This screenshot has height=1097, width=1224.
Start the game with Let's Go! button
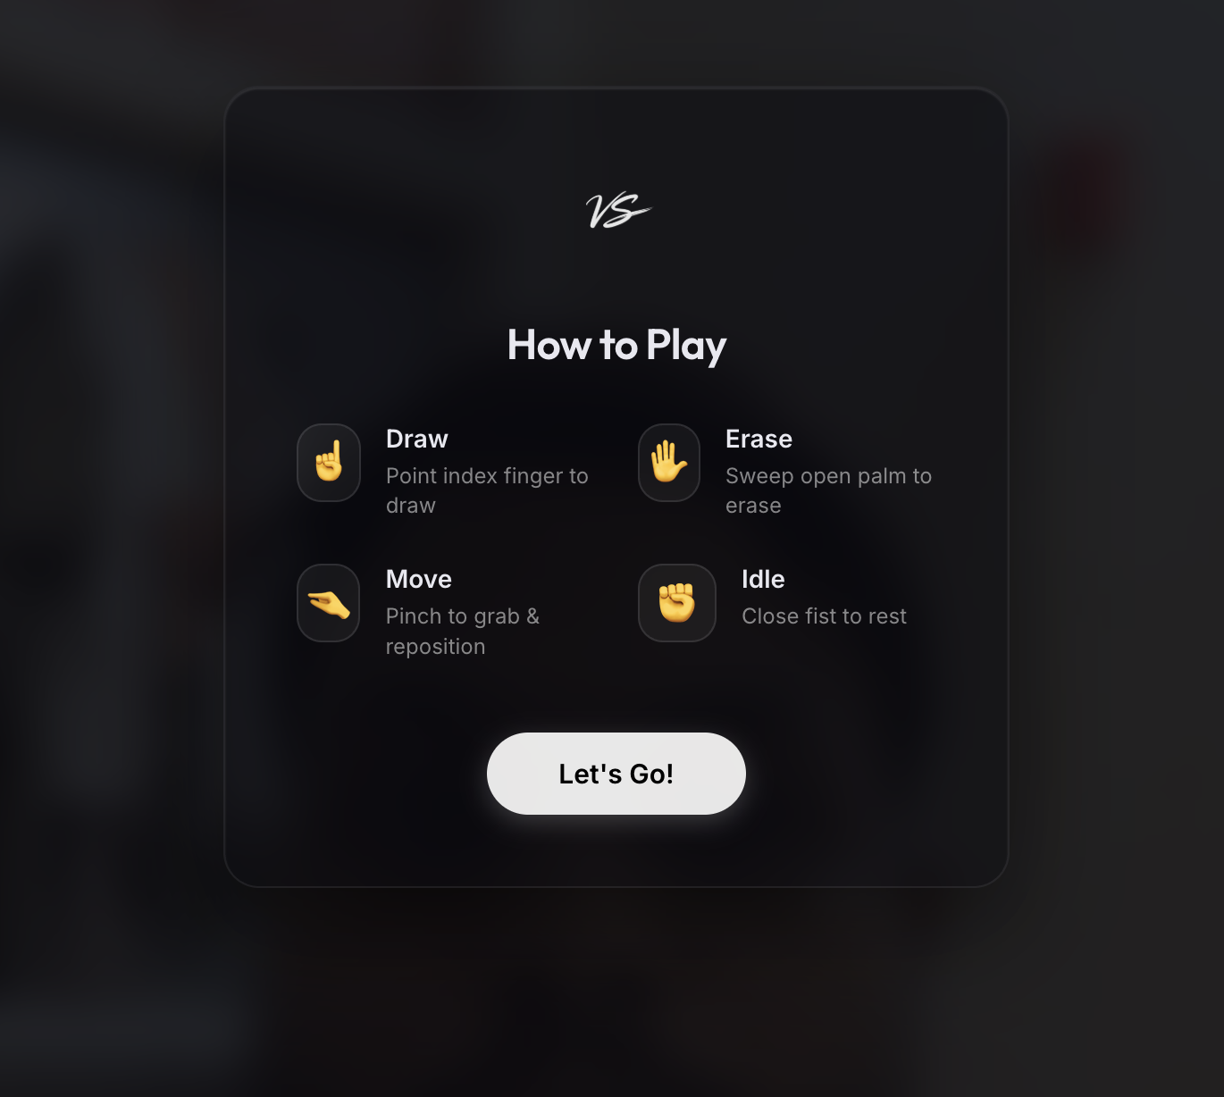click(616, 774)
